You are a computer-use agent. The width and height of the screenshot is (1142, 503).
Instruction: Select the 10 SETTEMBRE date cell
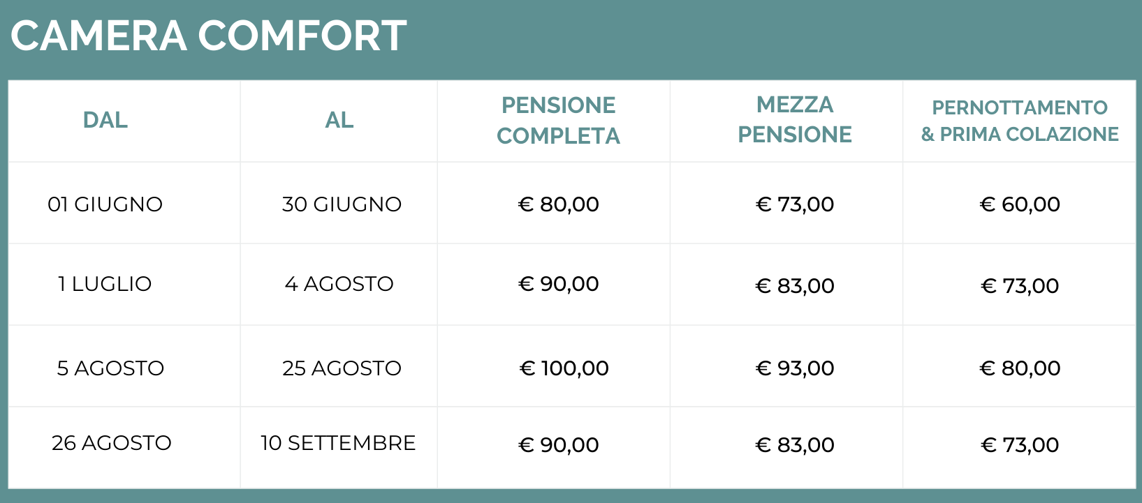point(338,443)
